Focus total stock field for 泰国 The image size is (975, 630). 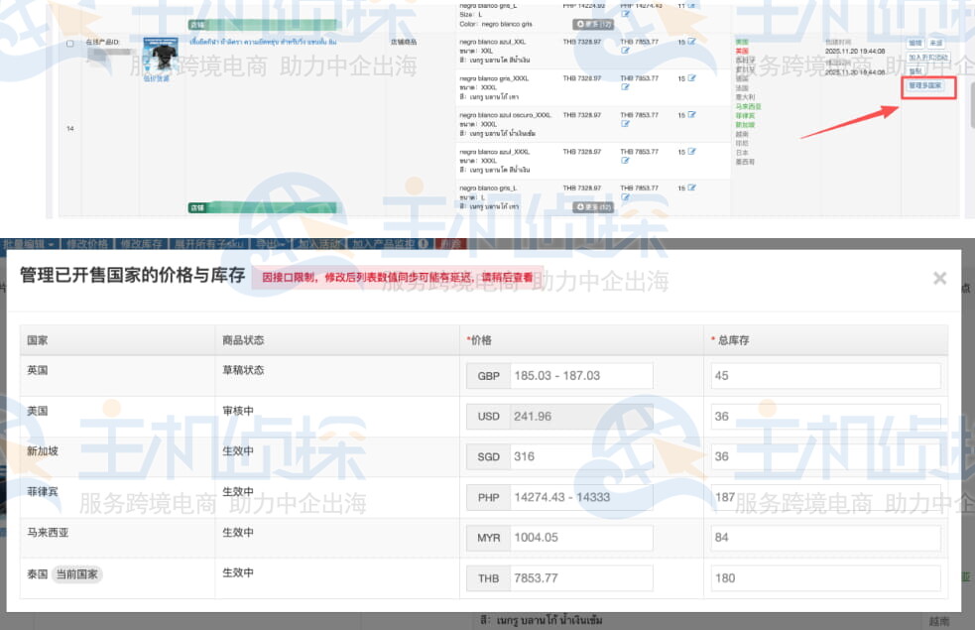[826, 578]
